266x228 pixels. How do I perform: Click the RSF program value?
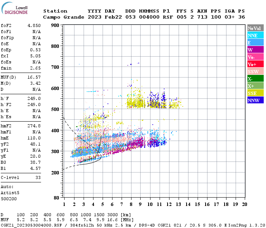(x=168, y=17)
